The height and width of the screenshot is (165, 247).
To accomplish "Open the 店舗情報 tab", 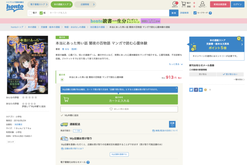I will tap(85, 5).
